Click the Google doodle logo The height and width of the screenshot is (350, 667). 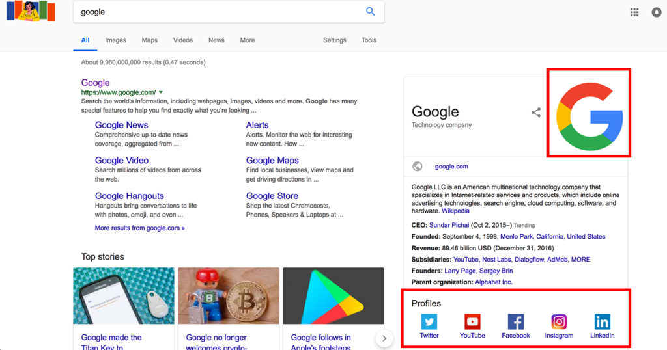pos(31,11)
